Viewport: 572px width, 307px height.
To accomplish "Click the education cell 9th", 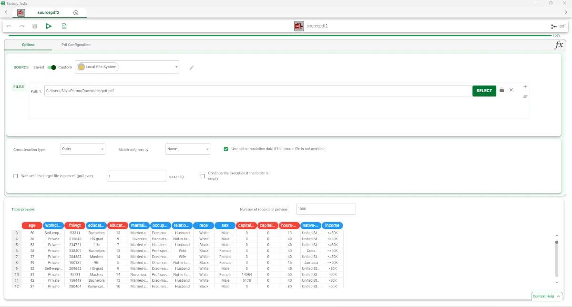I will [x=96, y=263].
